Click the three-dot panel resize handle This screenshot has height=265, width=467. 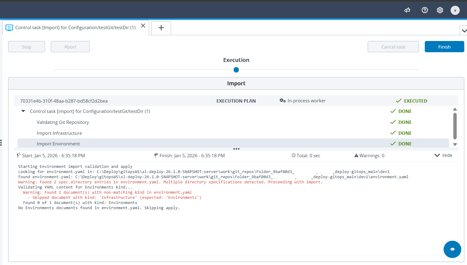(x=236, y=149)
